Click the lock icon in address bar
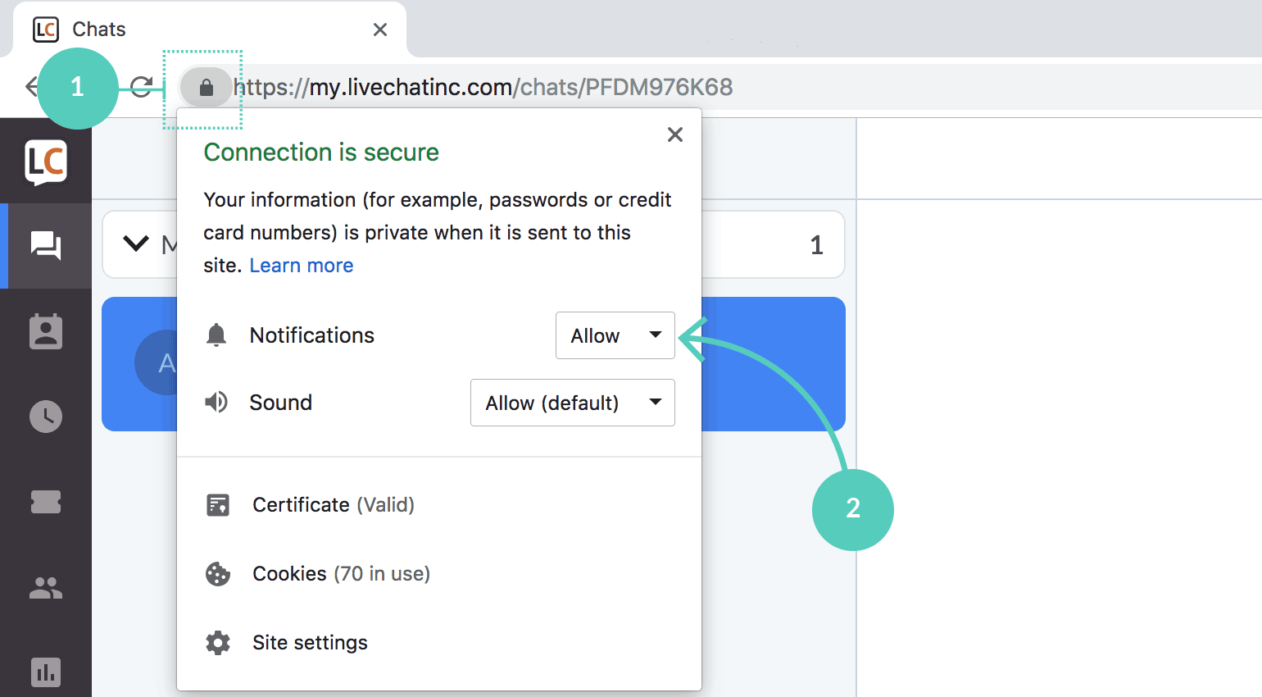 click(207, 87)
